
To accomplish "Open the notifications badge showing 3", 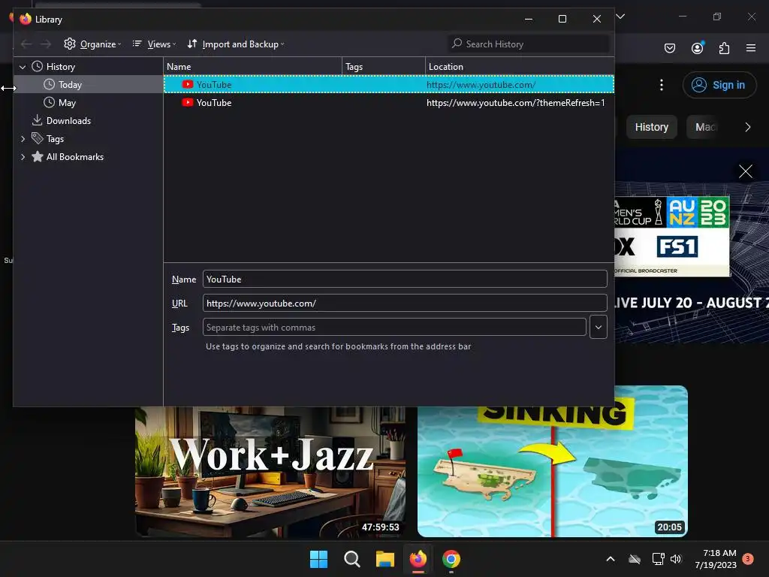I will (x=748, y=559).
